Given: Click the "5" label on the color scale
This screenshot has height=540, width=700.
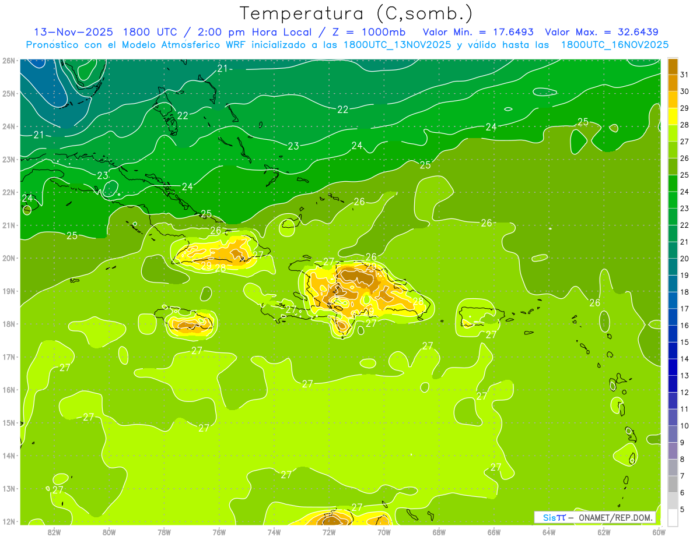Looking at the screenshot, I should (x=683, y=510).
